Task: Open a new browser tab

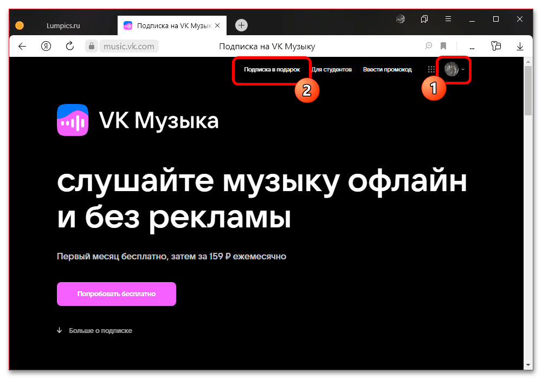Action: point(241,25)
